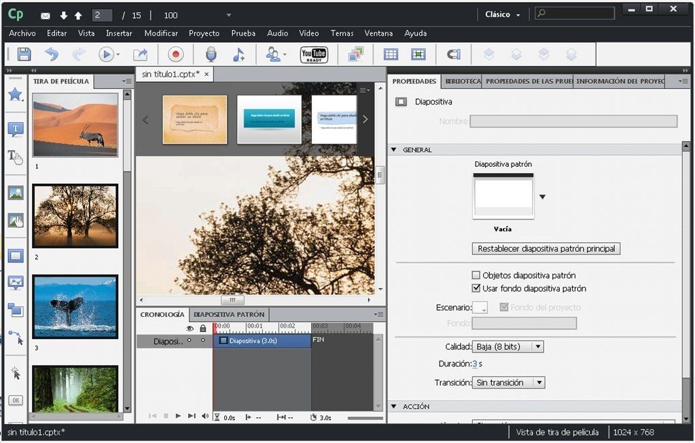Switch to the BIBLIOTECA tab
Screen dimensions: 695x443
pos(462,81)
